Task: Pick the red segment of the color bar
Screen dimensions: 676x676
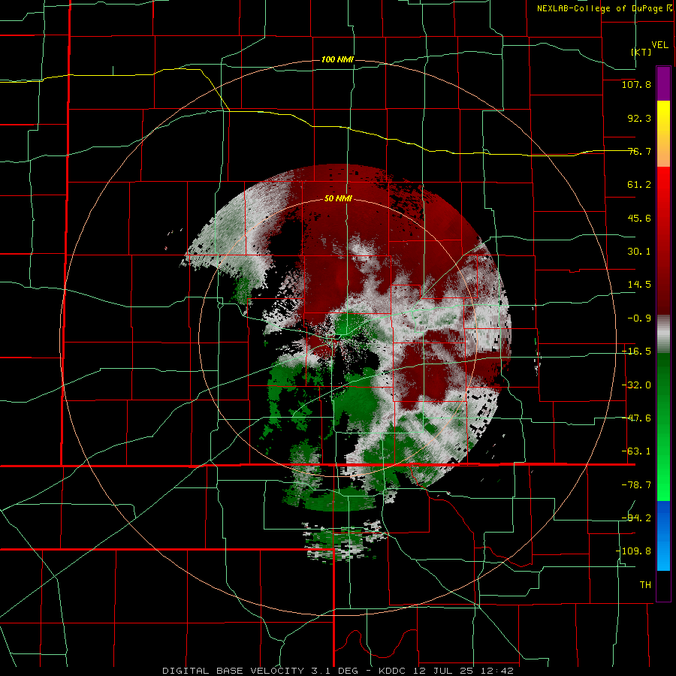Action: pyautogui.click(x=663, y=240)
